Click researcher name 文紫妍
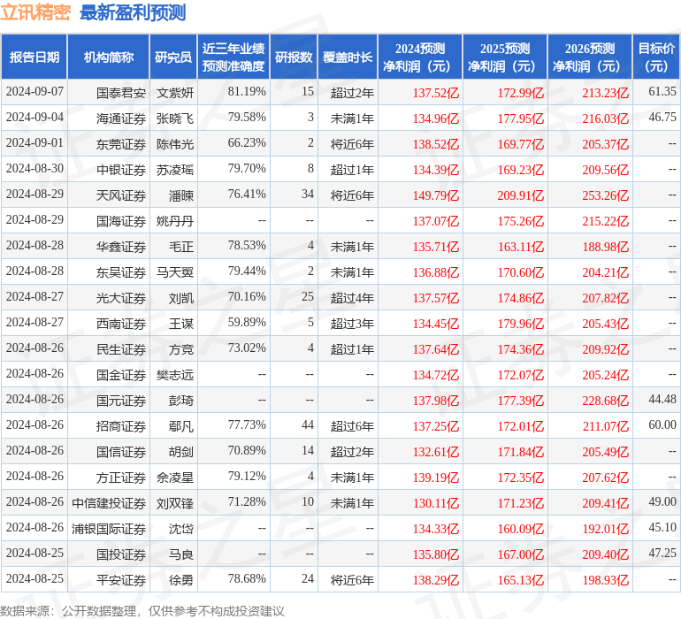The width and height of the screenshot is (681, 619). point(175,93)
